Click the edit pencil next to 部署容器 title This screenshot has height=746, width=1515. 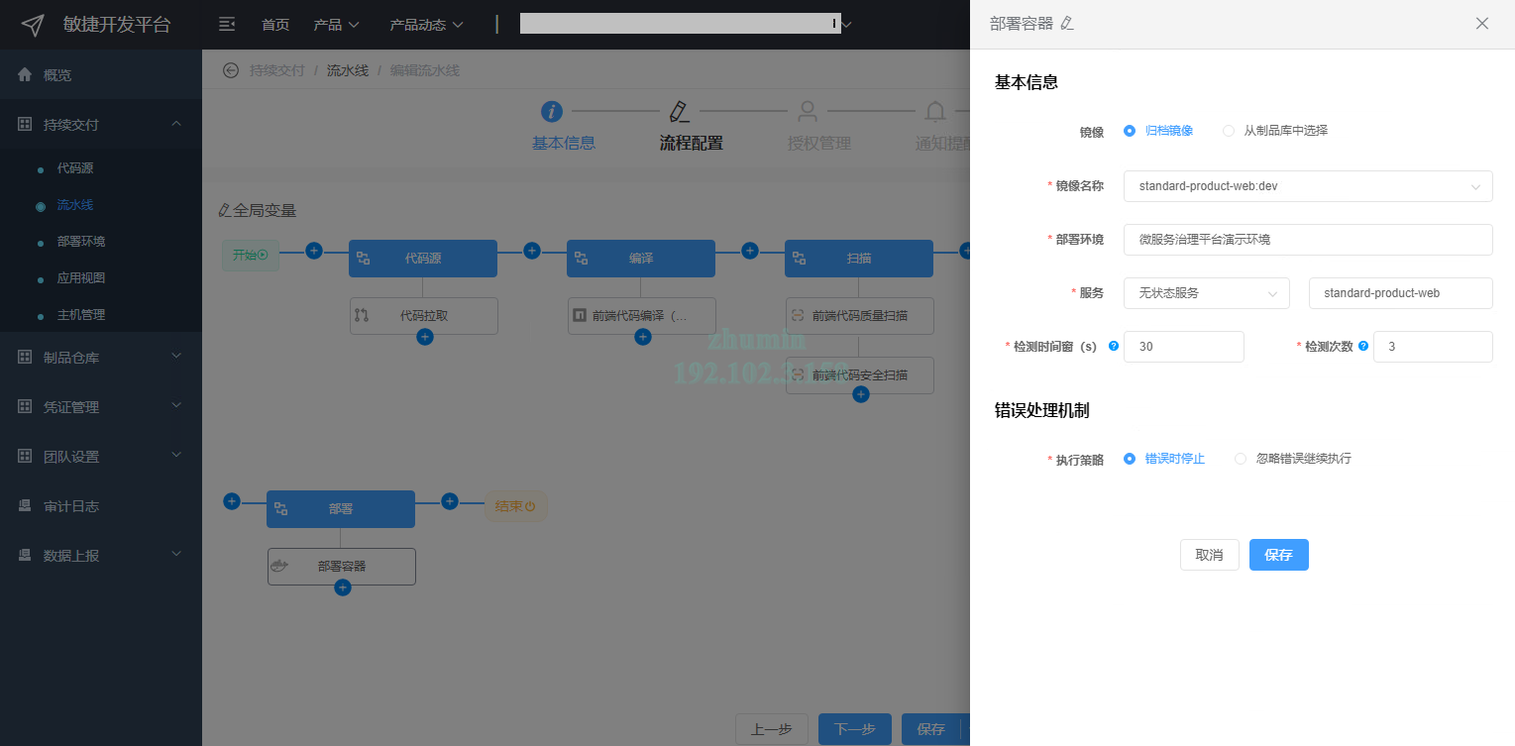pyautogui.click(x=1067, y=23)
